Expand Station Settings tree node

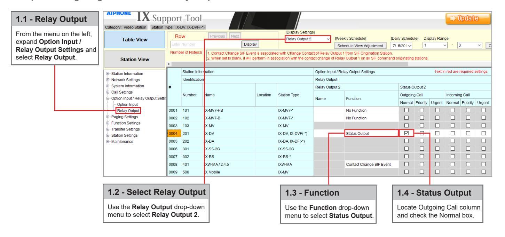pyautogui.click(x=108, y=135)
